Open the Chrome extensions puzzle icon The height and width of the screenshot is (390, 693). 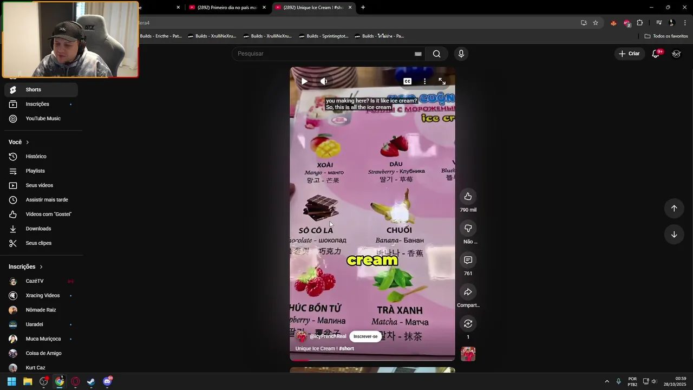[x=640, y=23]
